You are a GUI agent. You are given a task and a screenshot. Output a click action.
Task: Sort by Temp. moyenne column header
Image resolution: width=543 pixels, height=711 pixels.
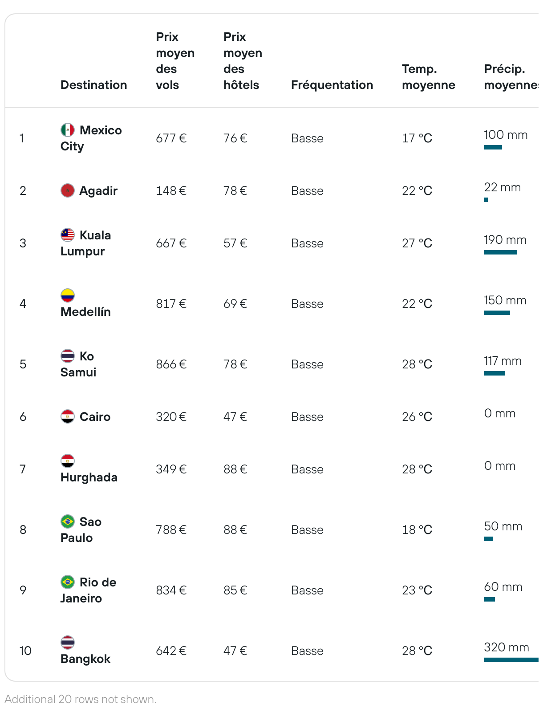(429, 77)
